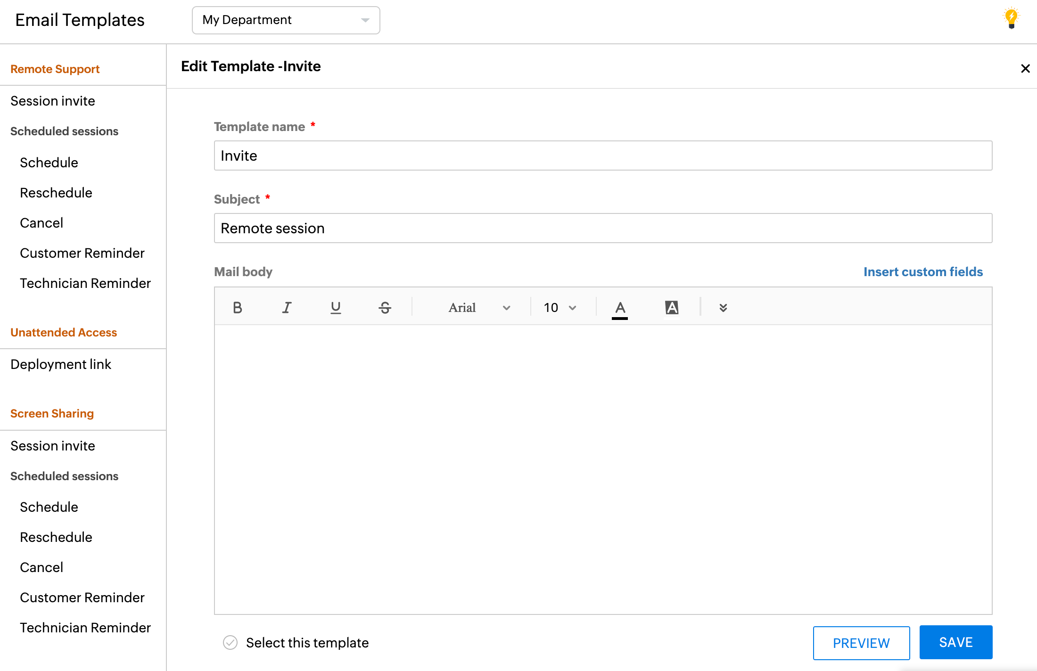Check the Select this template option

click(230, 642)
